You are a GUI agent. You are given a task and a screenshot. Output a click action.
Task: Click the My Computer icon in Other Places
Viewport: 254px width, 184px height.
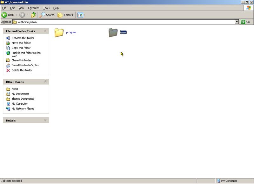click(x=8, y=104)
